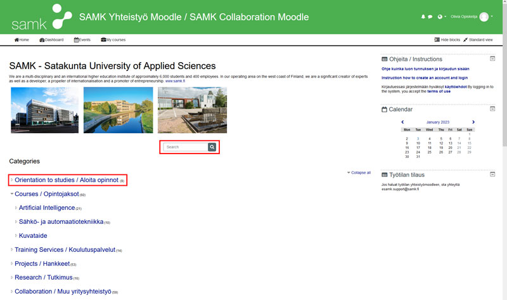Expand the Projects / Hankkeet arrow
This screenshot has height=300, width=507.
(11, 263)
